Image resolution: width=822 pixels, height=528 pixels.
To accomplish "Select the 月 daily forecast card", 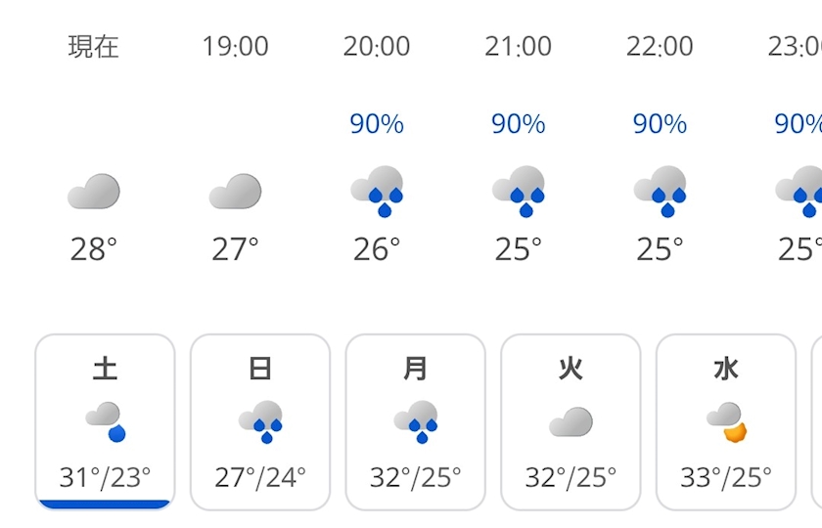I will [x=416, y=421].
